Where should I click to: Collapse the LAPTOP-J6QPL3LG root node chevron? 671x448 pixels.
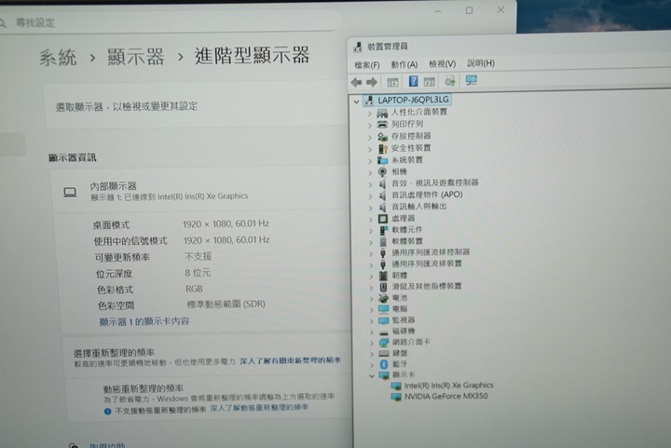point(356,102)
